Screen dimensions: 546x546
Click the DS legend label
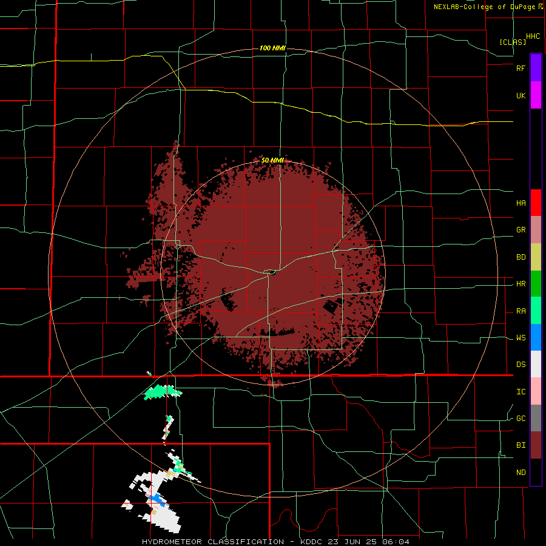[x=521, y=365]
